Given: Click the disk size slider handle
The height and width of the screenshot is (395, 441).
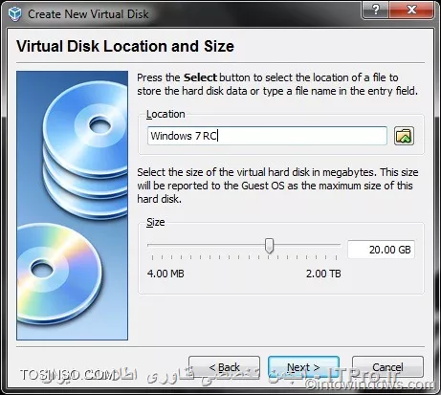Looking at the screenshot, I should point(270,246).
